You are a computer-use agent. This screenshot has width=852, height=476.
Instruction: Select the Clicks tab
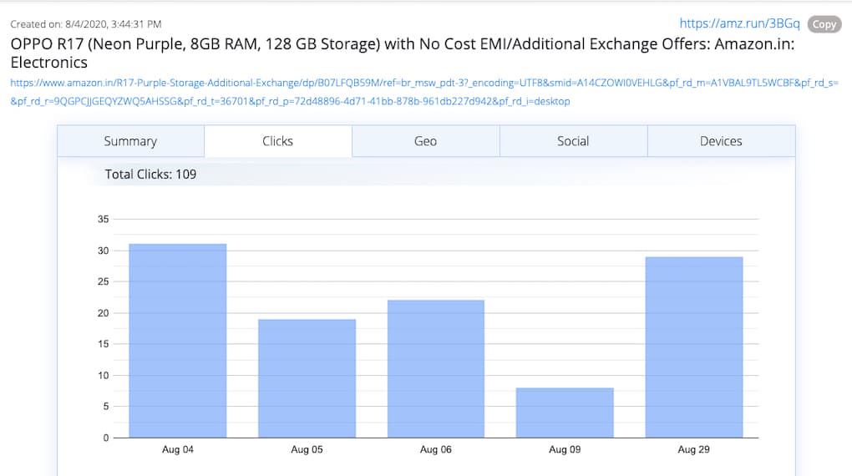tap(277, 141)
